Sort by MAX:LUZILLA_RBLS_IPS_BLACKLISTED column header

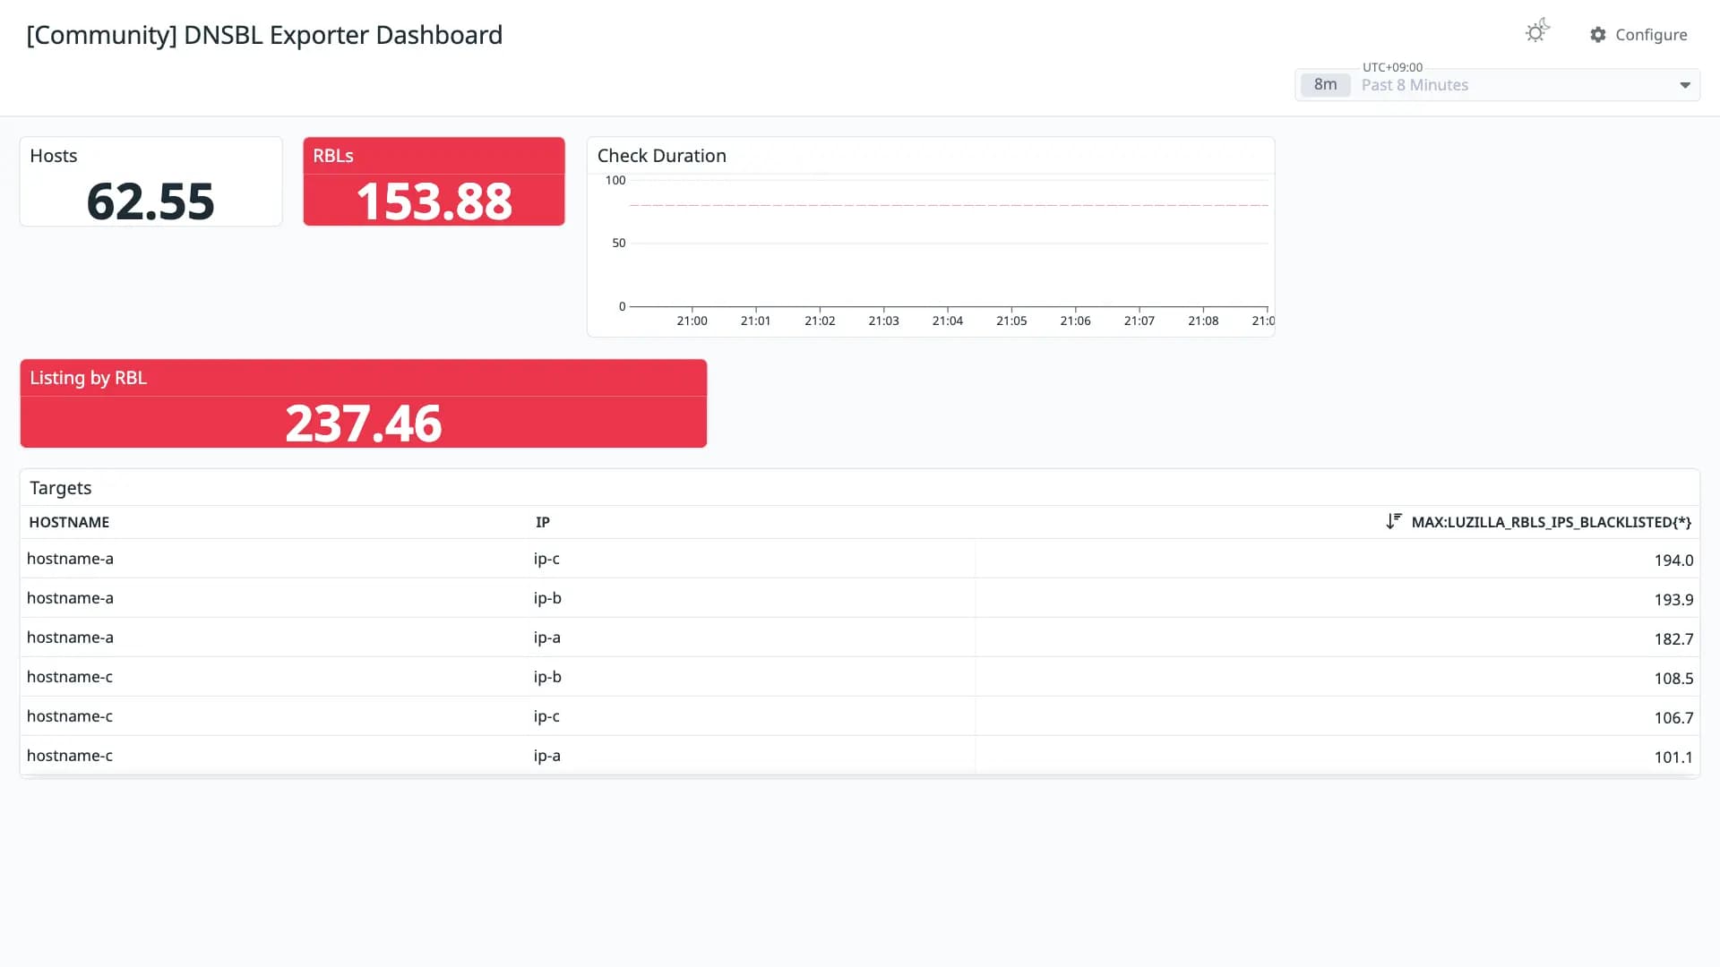(x=1551, y=522)
